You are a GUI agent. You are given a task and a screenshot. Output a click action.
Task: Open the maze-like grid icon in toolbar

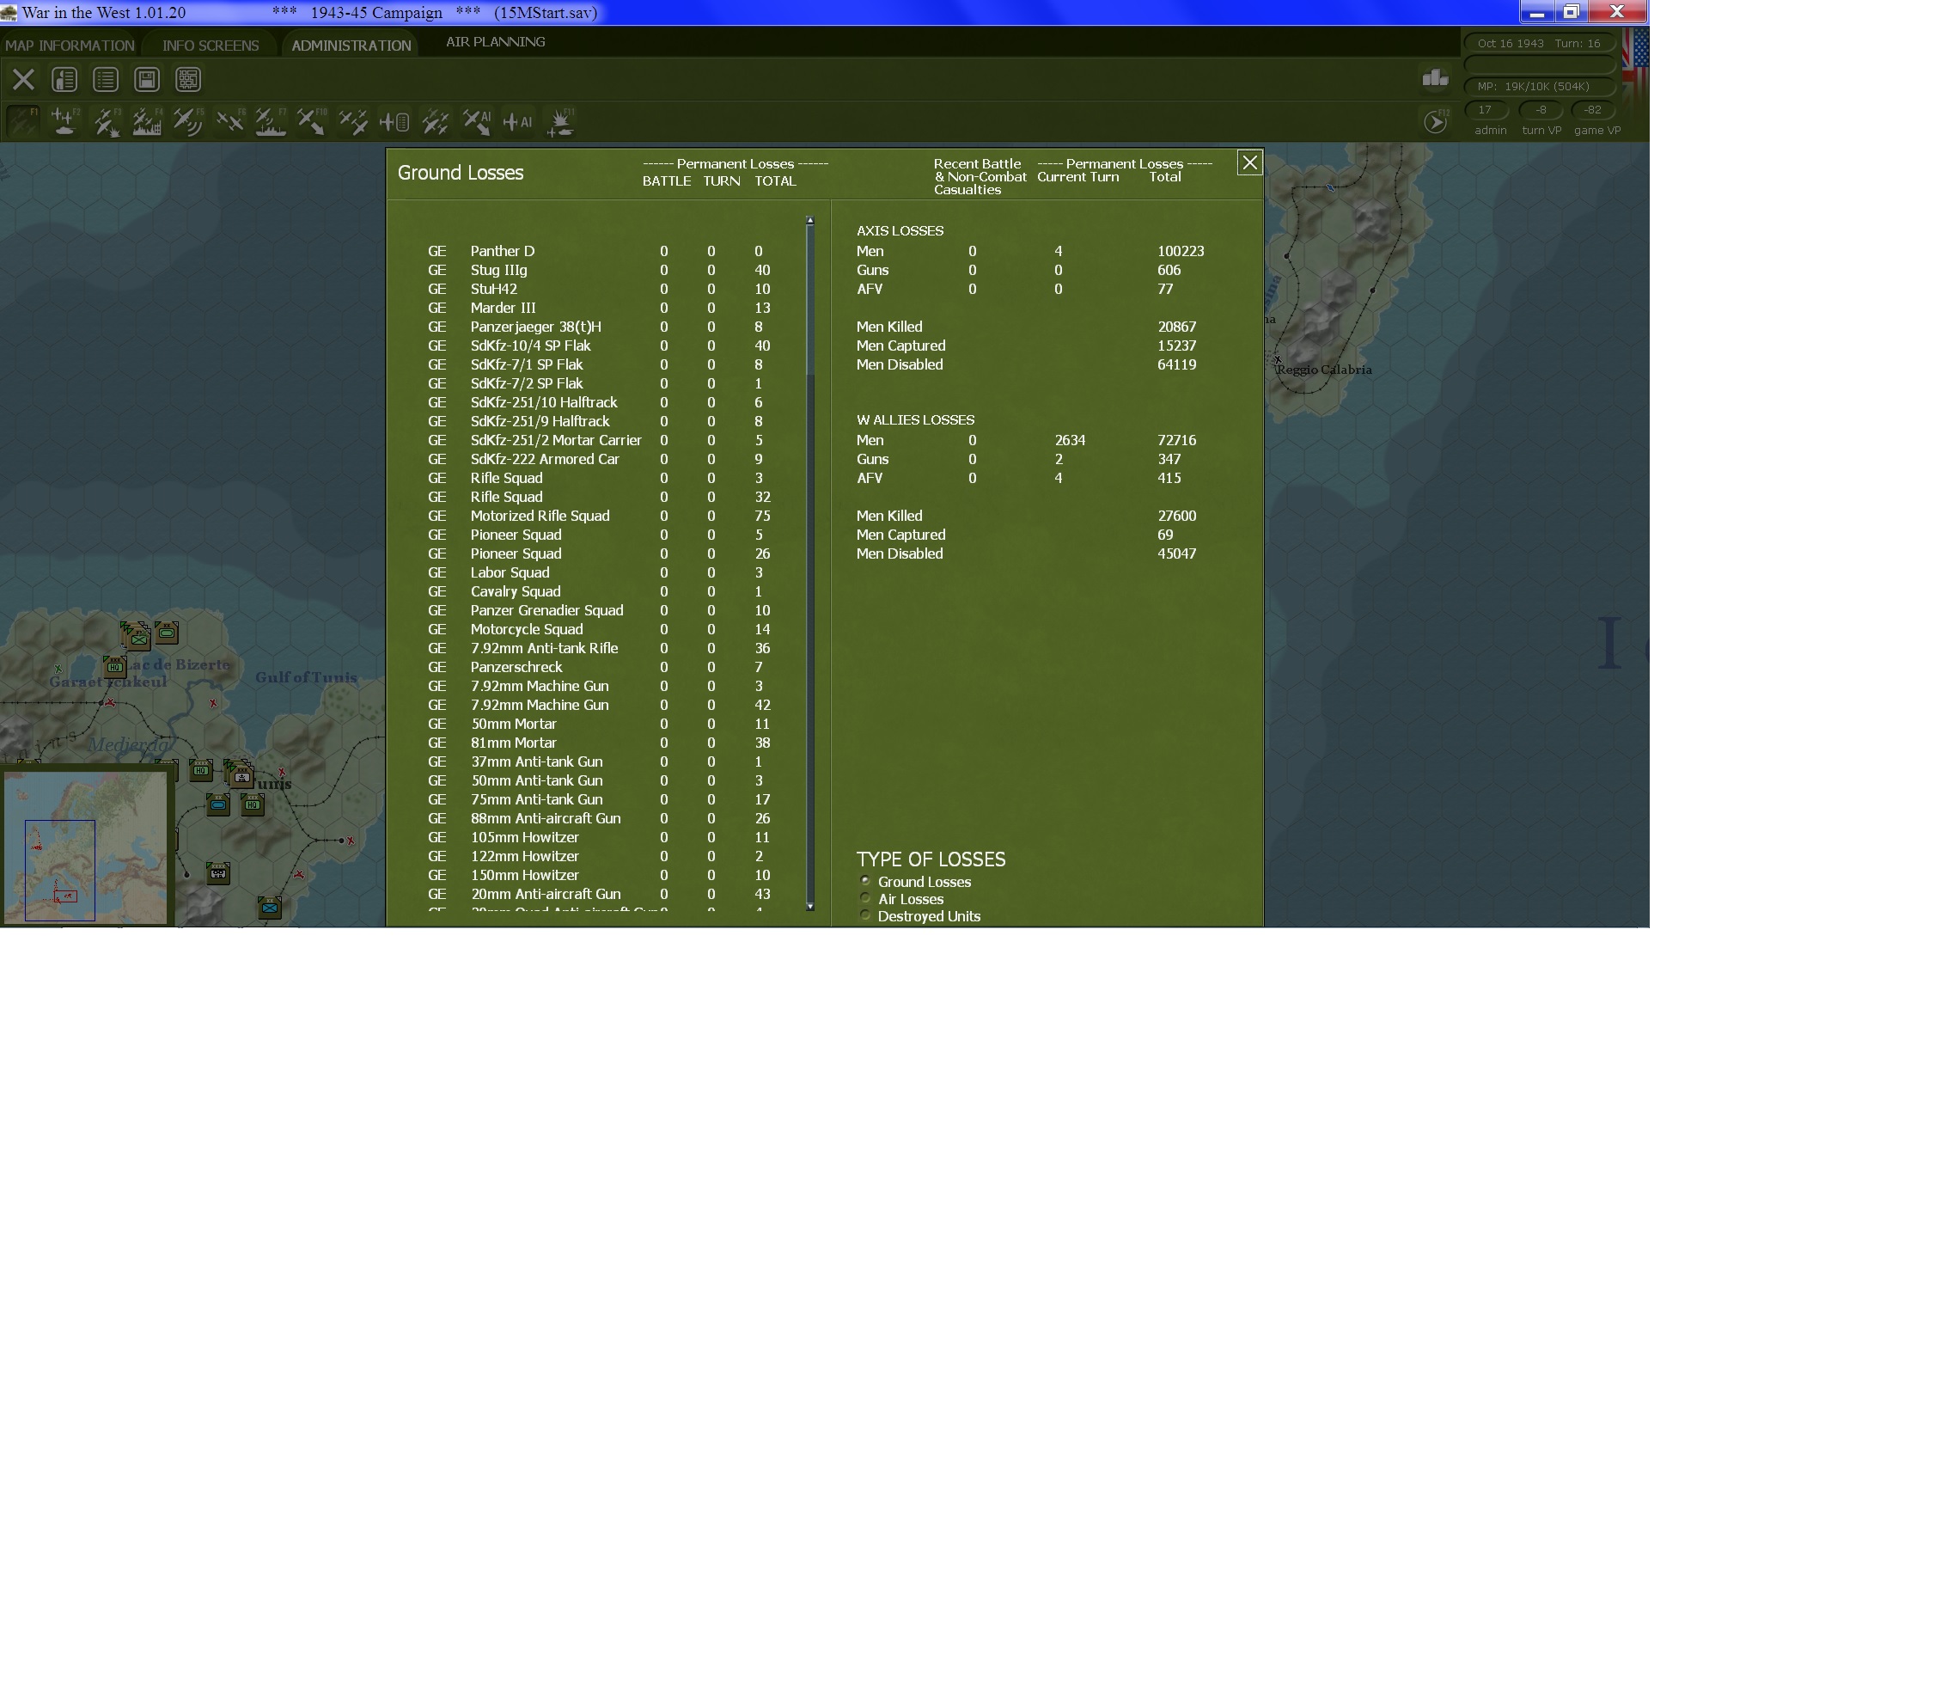click(x=188, y=80)
